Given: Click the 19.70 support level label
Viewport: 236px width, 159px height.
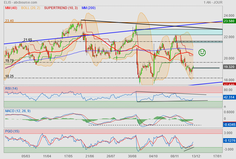Looking at the screenshot, I should click(9, 61).
